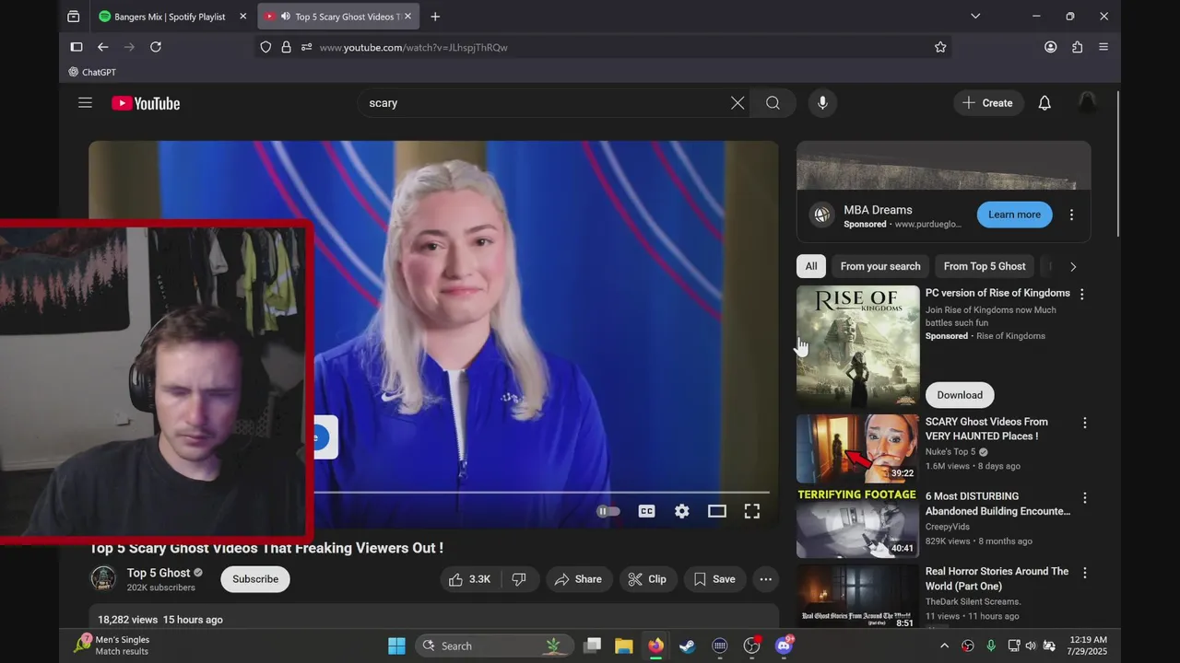Show tracking protection shield info
The image size is (1180, 663).
pos(265,47)
